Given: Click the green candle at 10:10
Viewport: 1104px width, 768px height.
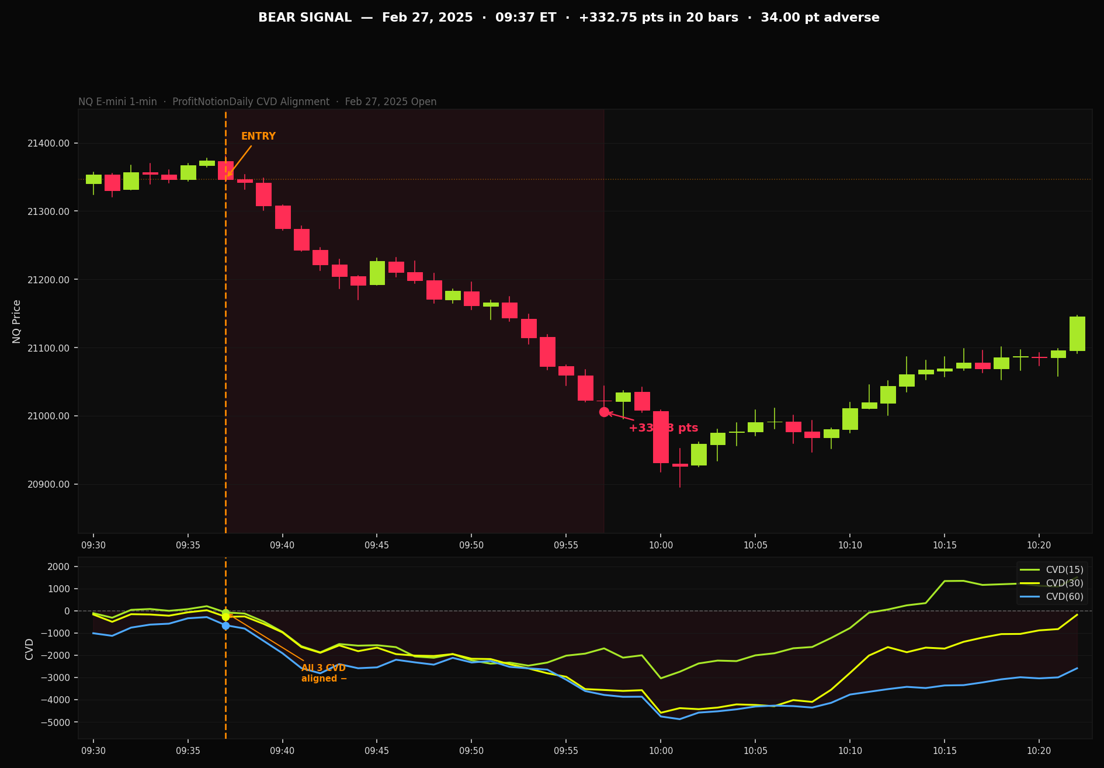Looking at the screenshot, I should pos(850,419).
